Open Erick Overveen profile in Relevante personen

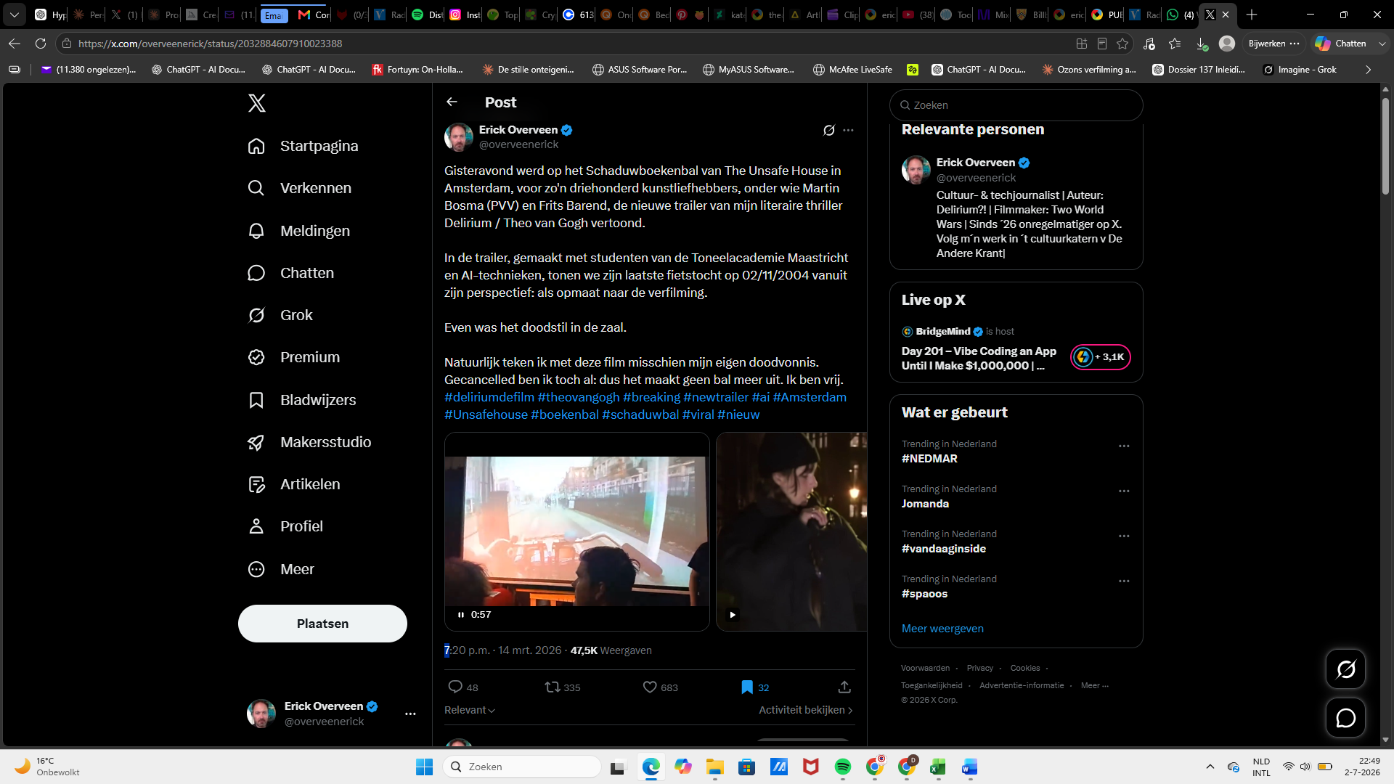point(975,163)
